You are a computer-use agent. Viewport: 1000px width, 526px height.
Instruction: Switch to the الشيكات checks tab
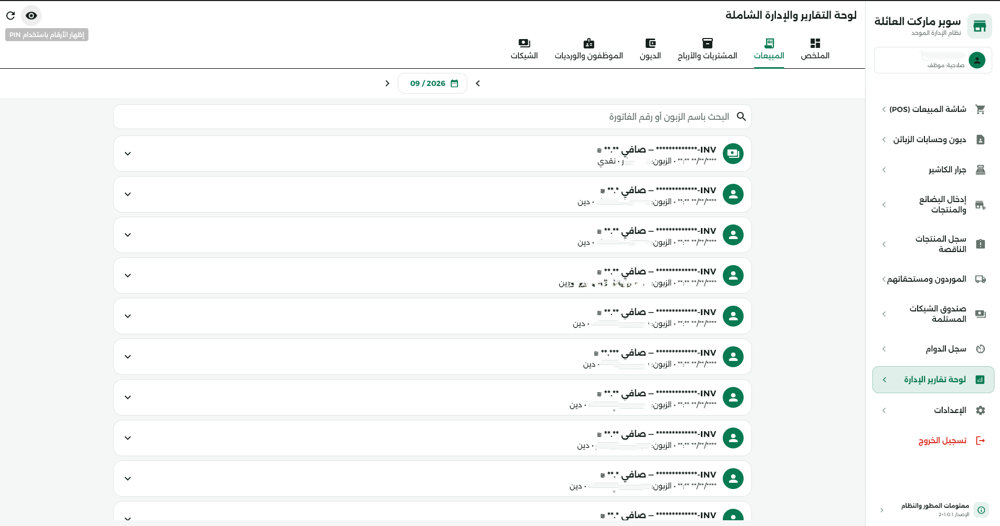pyautogui.click(x=524, y=49)
